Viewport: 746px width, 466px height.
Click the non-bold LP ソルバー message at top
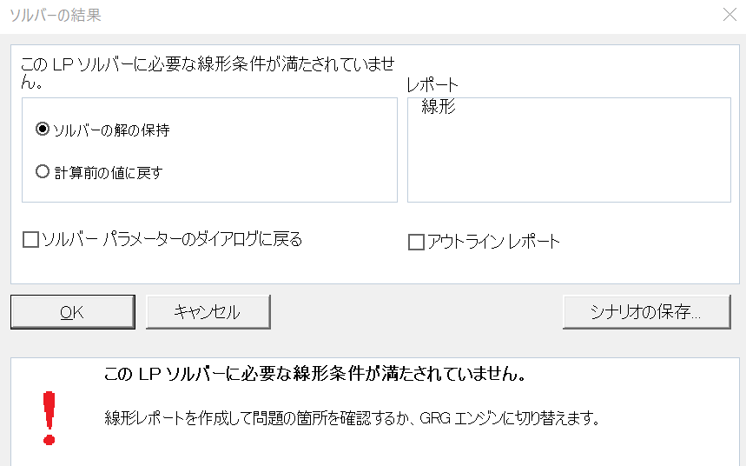pyautogui.click(x=208, y=64)
